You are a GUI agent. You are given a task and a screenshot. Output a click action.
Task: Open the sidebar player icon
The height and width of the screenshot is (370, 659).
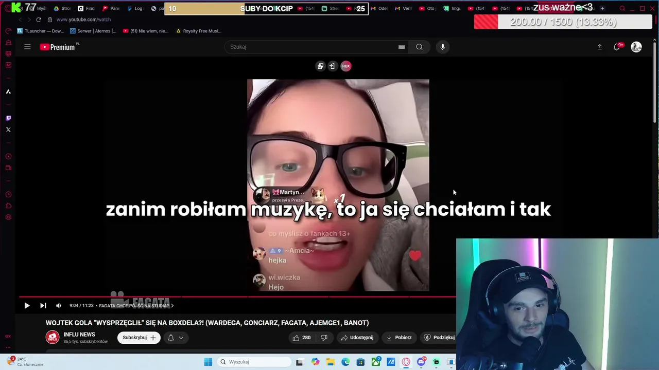(x=8, y=156)
